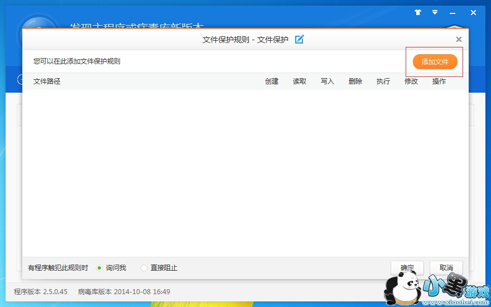Click the 有程序触犯此规则时 label
Screen dimensions: 491x307
point(58,268)
